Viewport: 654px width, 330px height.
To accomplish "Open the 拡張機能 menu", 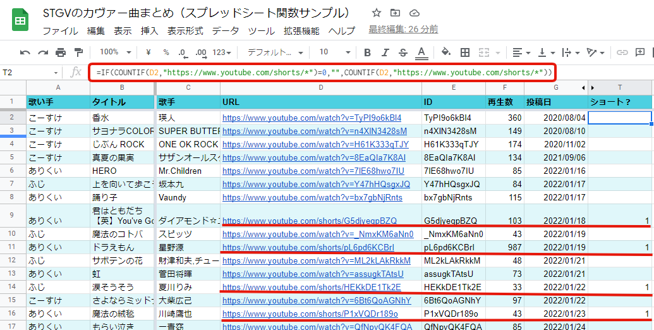I will [301, 30].
